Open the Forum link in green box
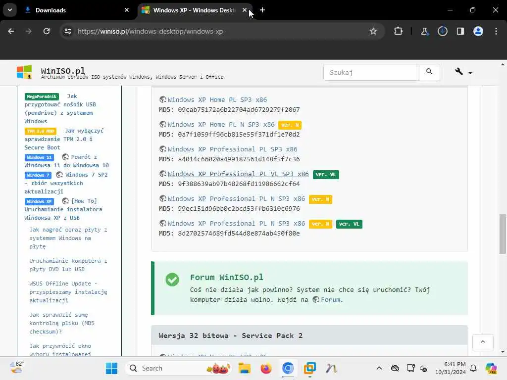Image resolution: width=507 pixels, height=380 pixels. 330,299
